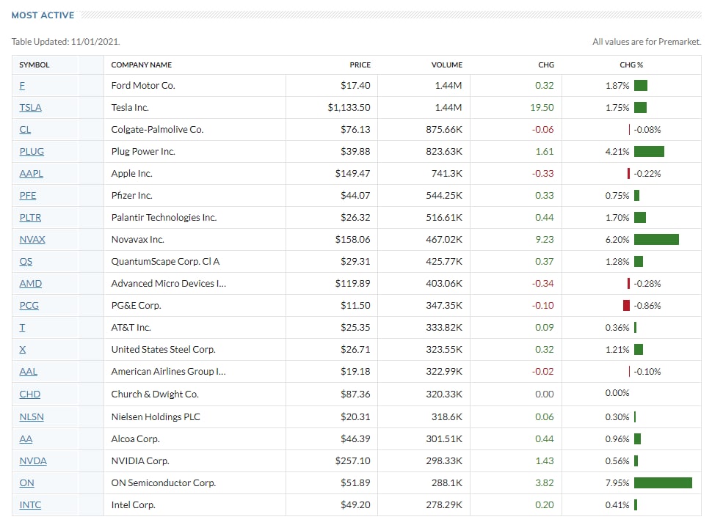This screenshot has width=712, height=525.
Task: Open the CL symbol link
Action: (x=25, y=130)
